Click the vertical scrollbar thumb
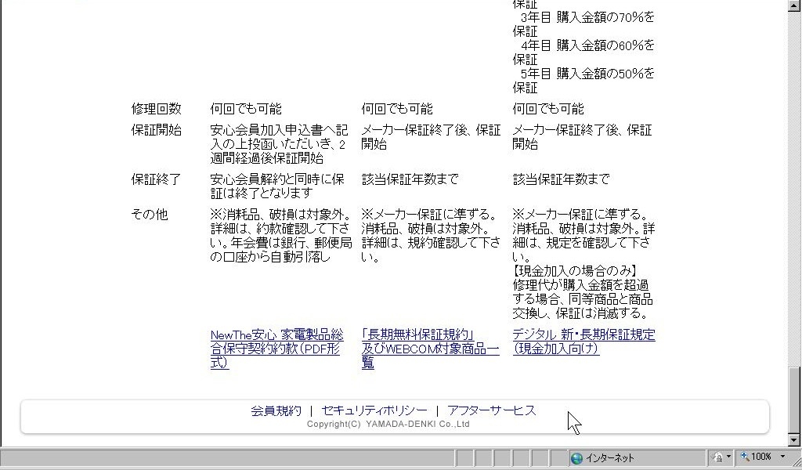Image resolution: width=802 pixels, height=470 pixels. pos(794,400)
